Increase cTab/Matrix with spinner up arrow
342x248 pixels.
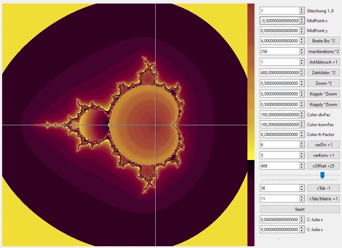click(302, 197)
